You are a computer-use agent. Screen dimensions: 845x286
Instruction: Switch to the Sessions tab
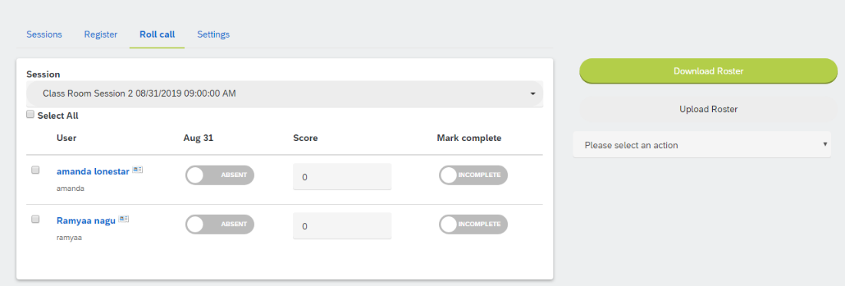[45, 35]
